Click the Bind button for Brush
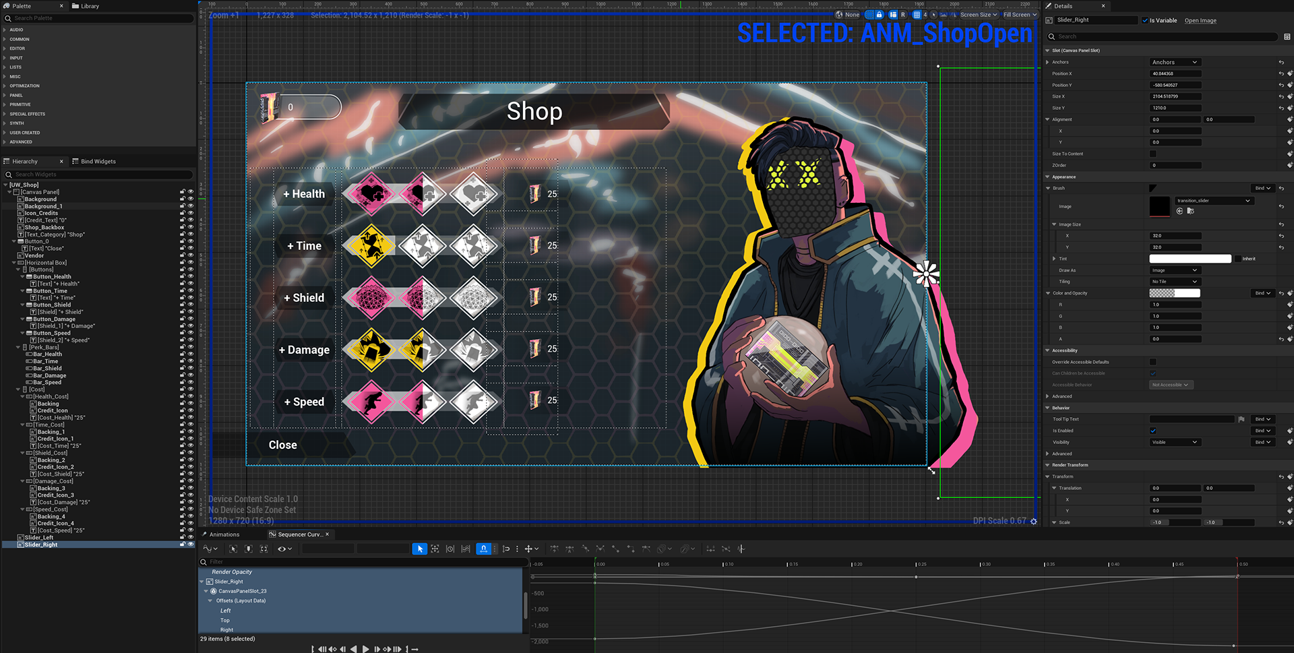 1262,188
